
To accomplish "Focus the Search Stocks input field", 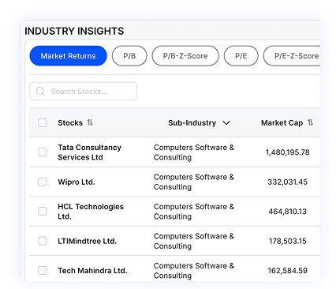I will pyautogui.click(x=84, y=92).
